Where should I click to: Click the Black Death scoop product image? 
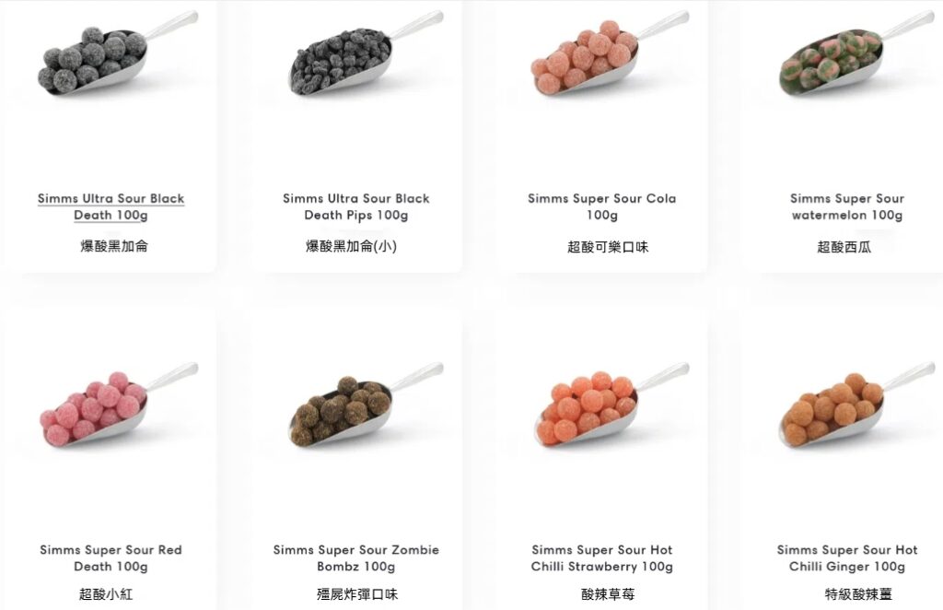(x=117, y=54)
